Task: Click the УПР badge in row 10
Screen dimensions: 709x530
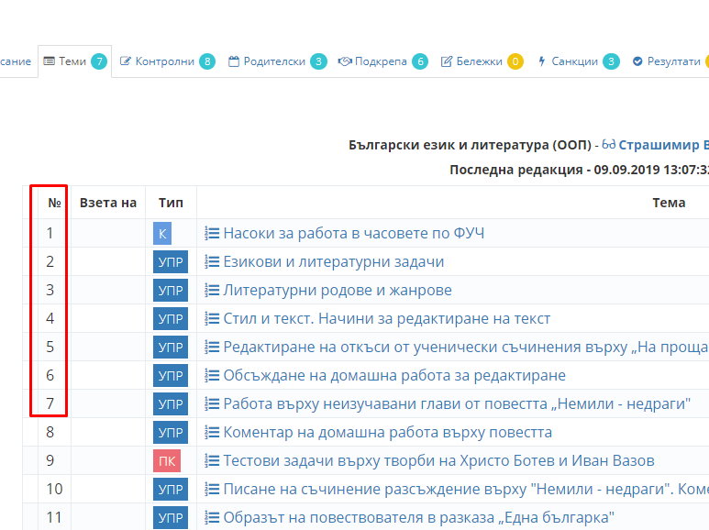Action: (x=171, y=490)
